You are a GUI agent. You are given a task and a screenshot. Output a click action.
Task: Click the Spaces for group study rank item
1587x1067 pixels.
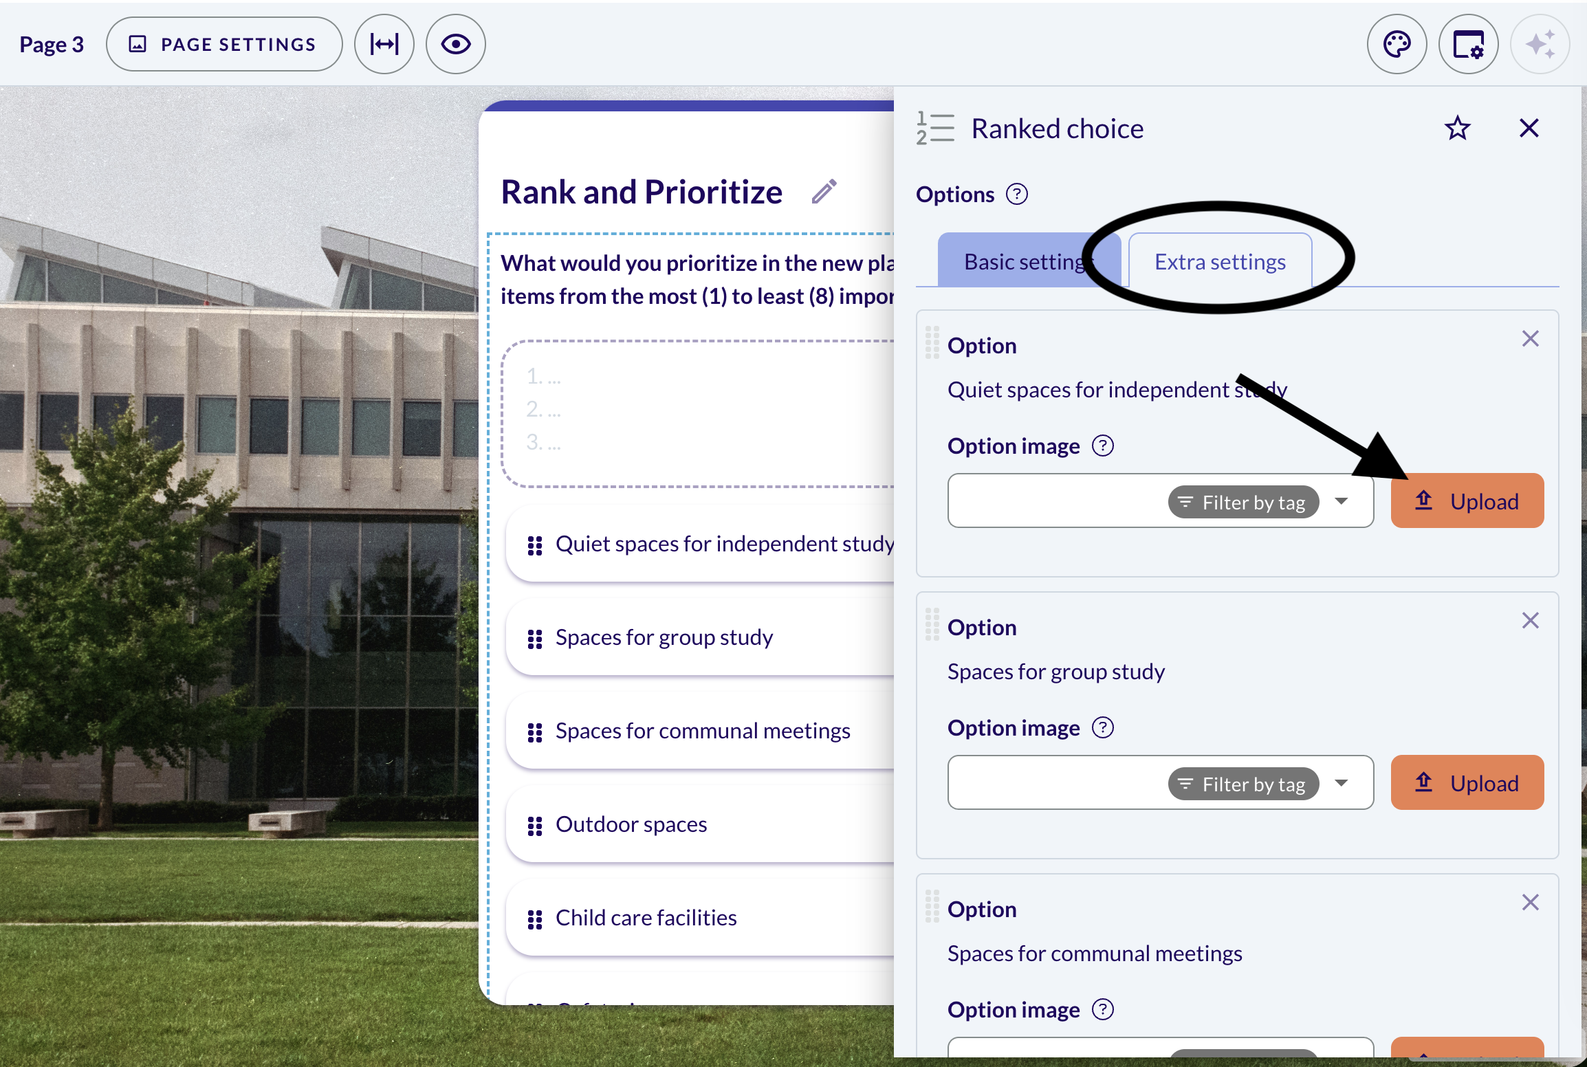[x=700, y=638]
